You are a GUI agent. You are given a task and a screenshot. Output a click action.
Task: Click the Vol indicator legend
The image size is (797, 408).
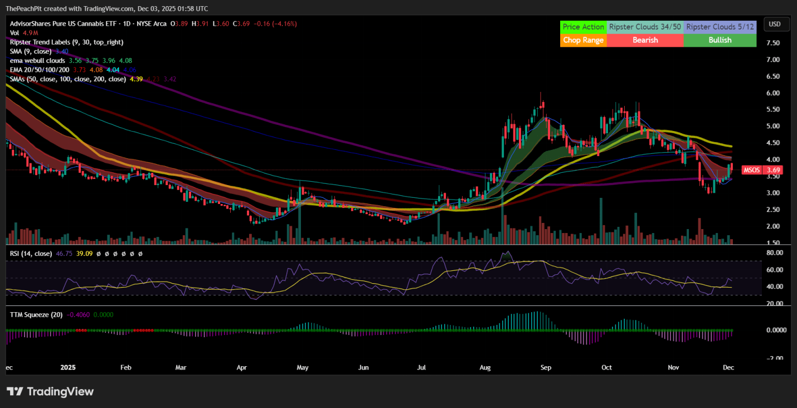[15, 33]
